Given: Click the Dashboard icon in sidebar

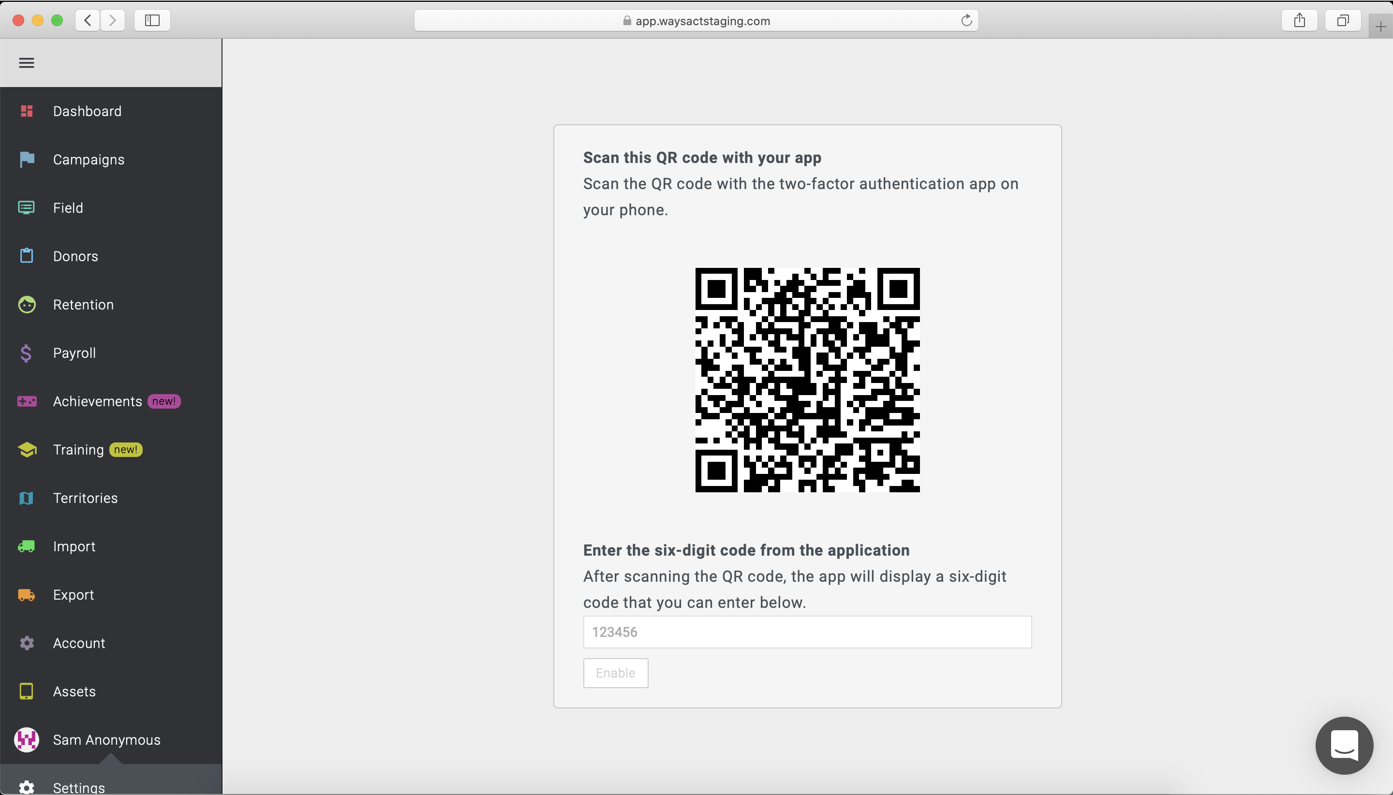Looking at the screenshot, I should click(x=26, y=111).
